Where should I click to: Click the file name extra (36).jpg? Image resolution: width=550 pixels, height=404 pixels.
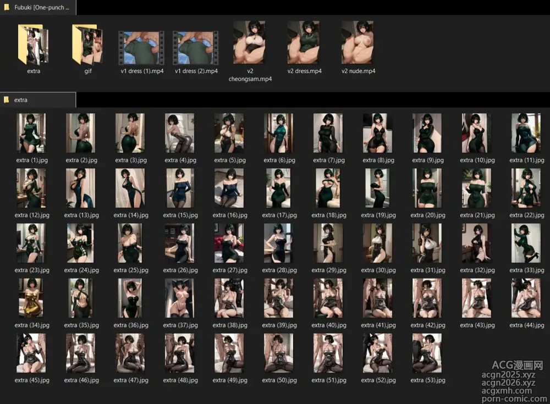click(131, 325)
